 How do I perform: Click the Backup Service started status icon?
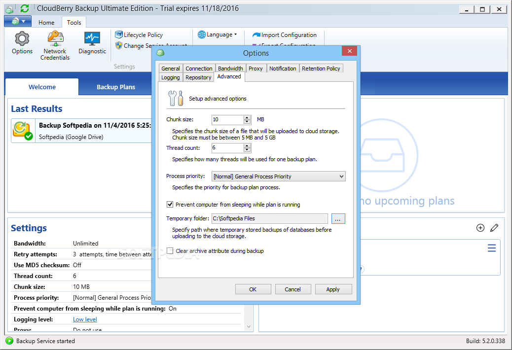(x=9, y=341)
